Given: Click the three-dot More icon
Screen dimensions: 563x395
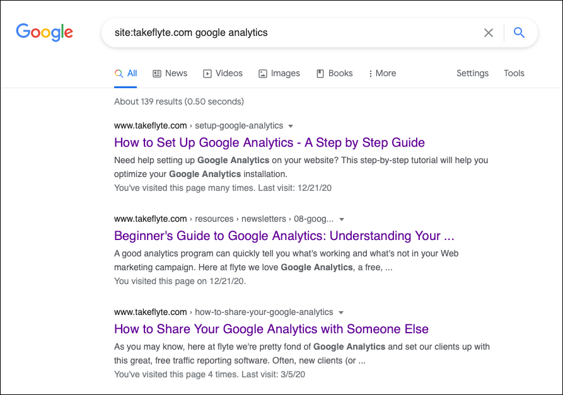Looking at the screenshot, I should (x=370, y=74).
